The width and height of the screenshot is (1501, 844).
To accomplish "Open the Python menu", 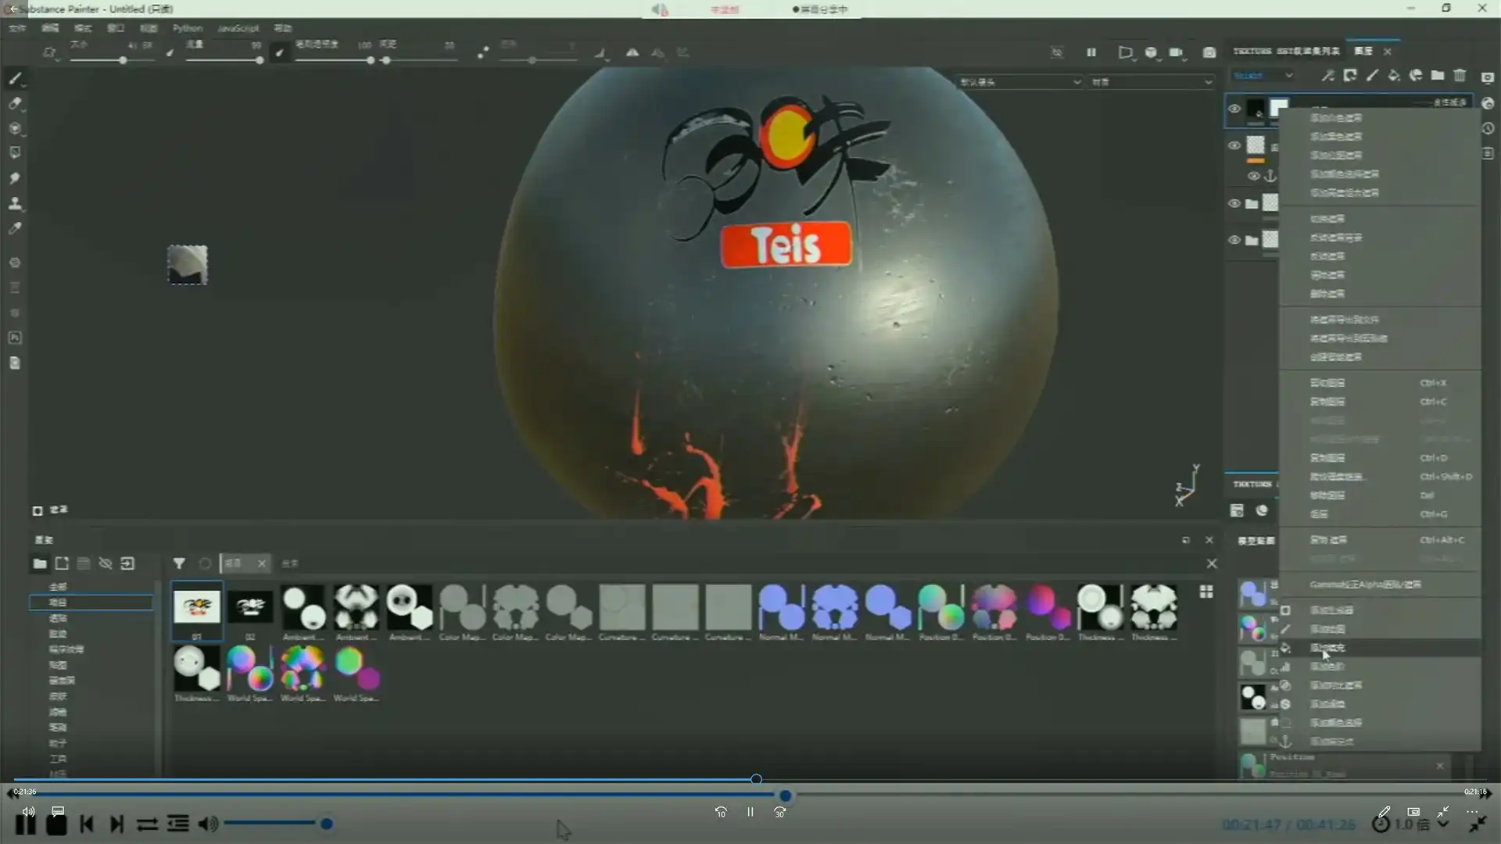I will (187, 28).
